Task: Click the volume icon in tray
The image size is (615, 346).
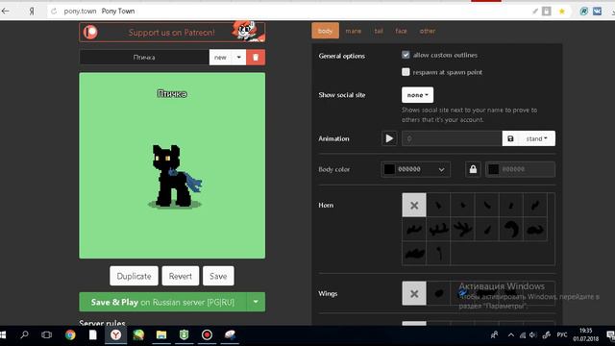Action: [532, 335]
